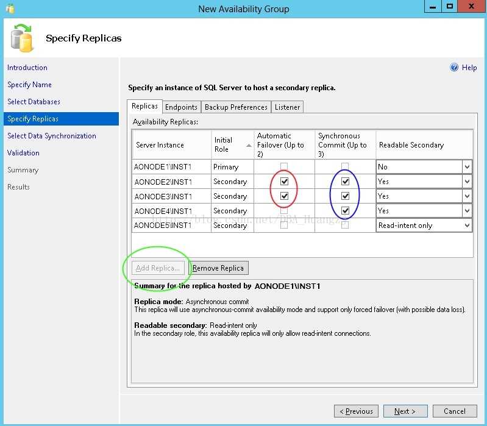The width and height of the screenshot is (487, 426).
Task: Click Secondary role cell for AONODE2\INST1
Action: [x=232, y=182]
